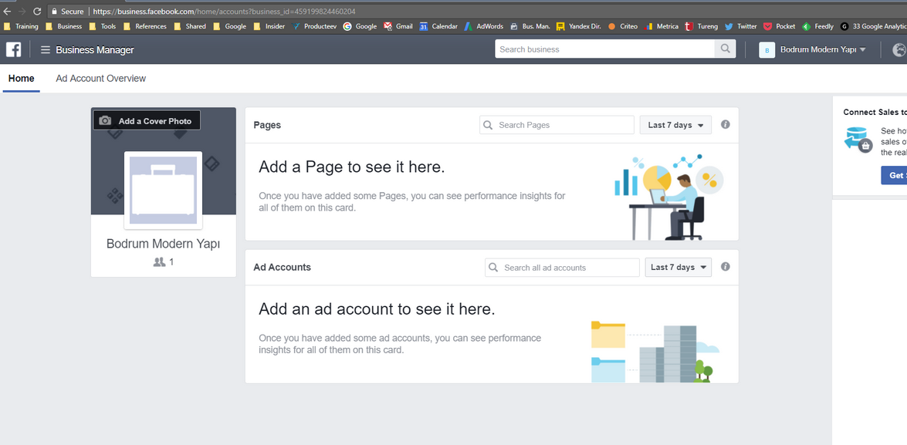Click the camera Add a Cover Photo button
The height and width of the screenshot is (445, 907).
[x=147, y=121]
